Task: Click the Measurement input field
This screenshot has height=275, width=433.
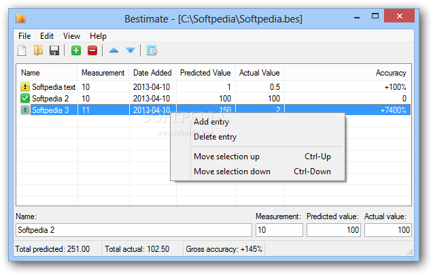Action: click(279, 230)
